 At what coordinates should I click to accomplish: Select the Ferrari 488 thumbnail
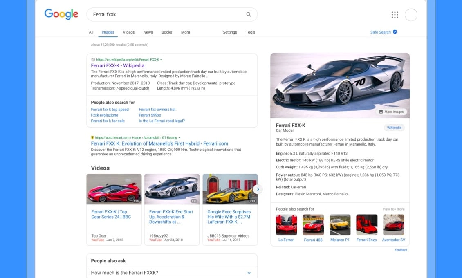click(313, 225)
